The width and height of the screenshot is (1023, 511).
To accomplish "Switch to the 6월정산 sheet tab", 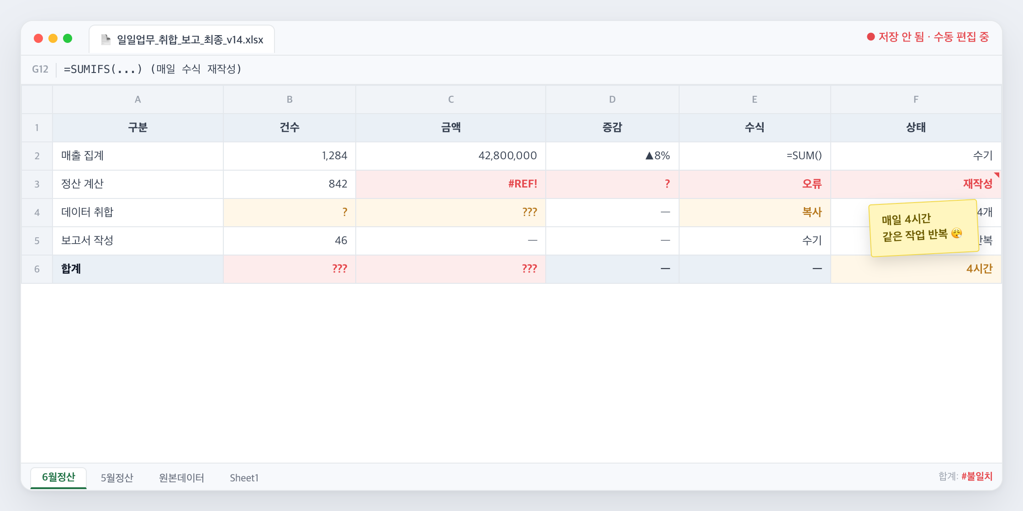I will tap(58, 478).
